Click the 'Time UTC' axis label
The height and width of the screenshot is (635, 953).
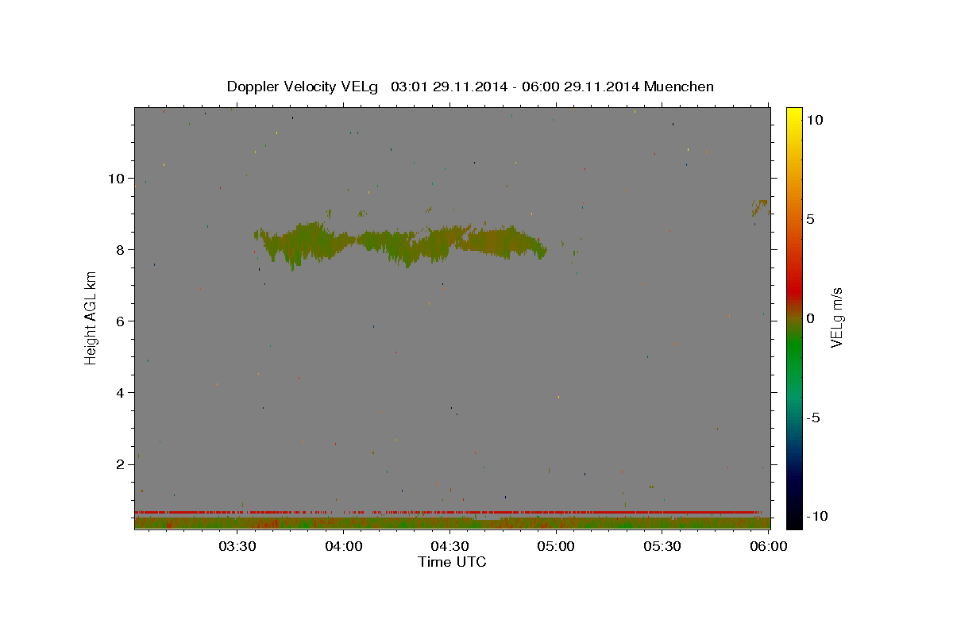pos(452,562)
